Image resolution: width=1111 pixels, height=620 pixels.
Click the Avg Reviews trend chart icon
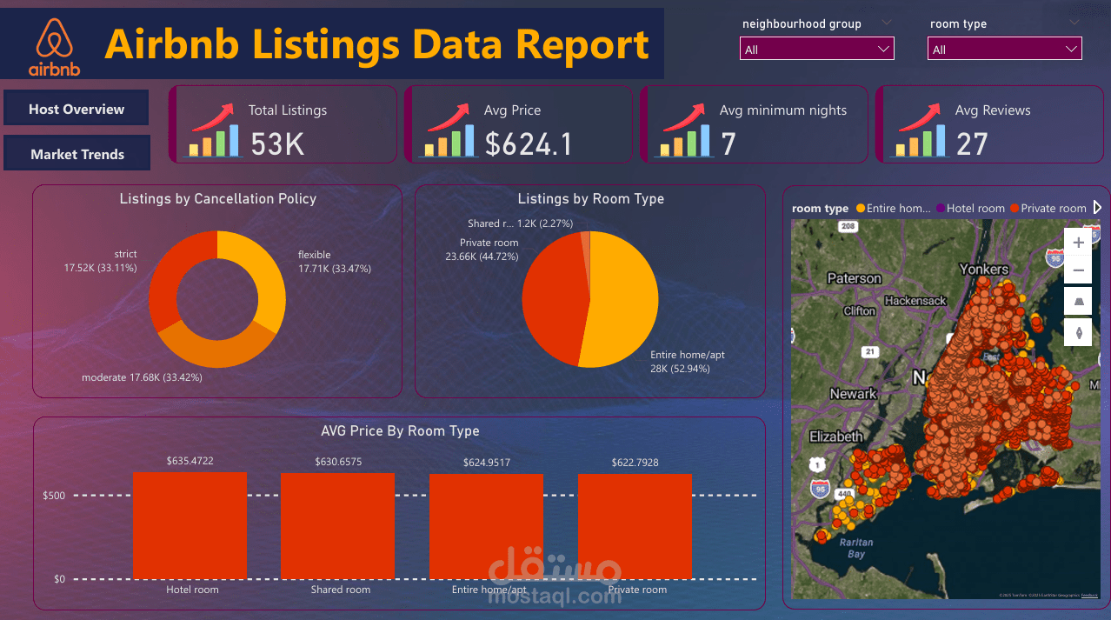(x=921, y=129)
